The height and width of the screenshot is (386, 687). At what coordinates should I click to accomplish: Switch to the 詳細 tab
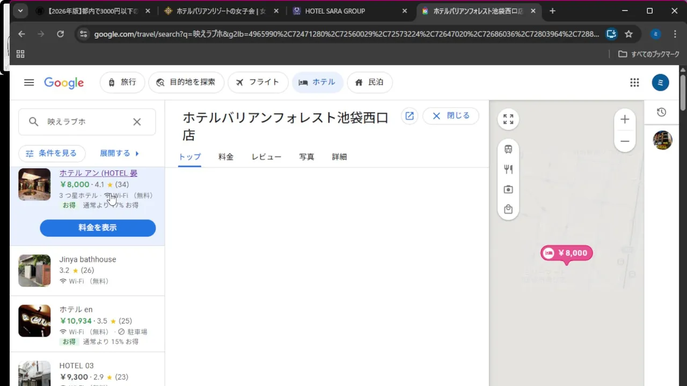click(x=339, y=157)
